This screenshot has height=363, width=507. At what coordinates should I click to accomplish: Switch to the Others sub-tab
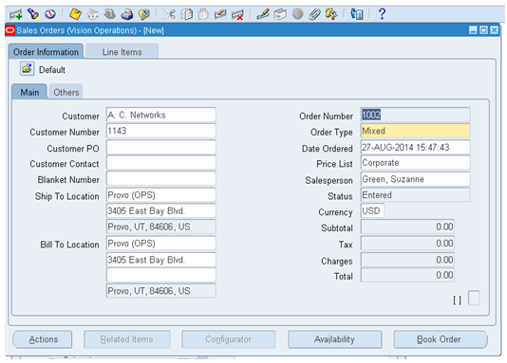(x=66, y=92)
